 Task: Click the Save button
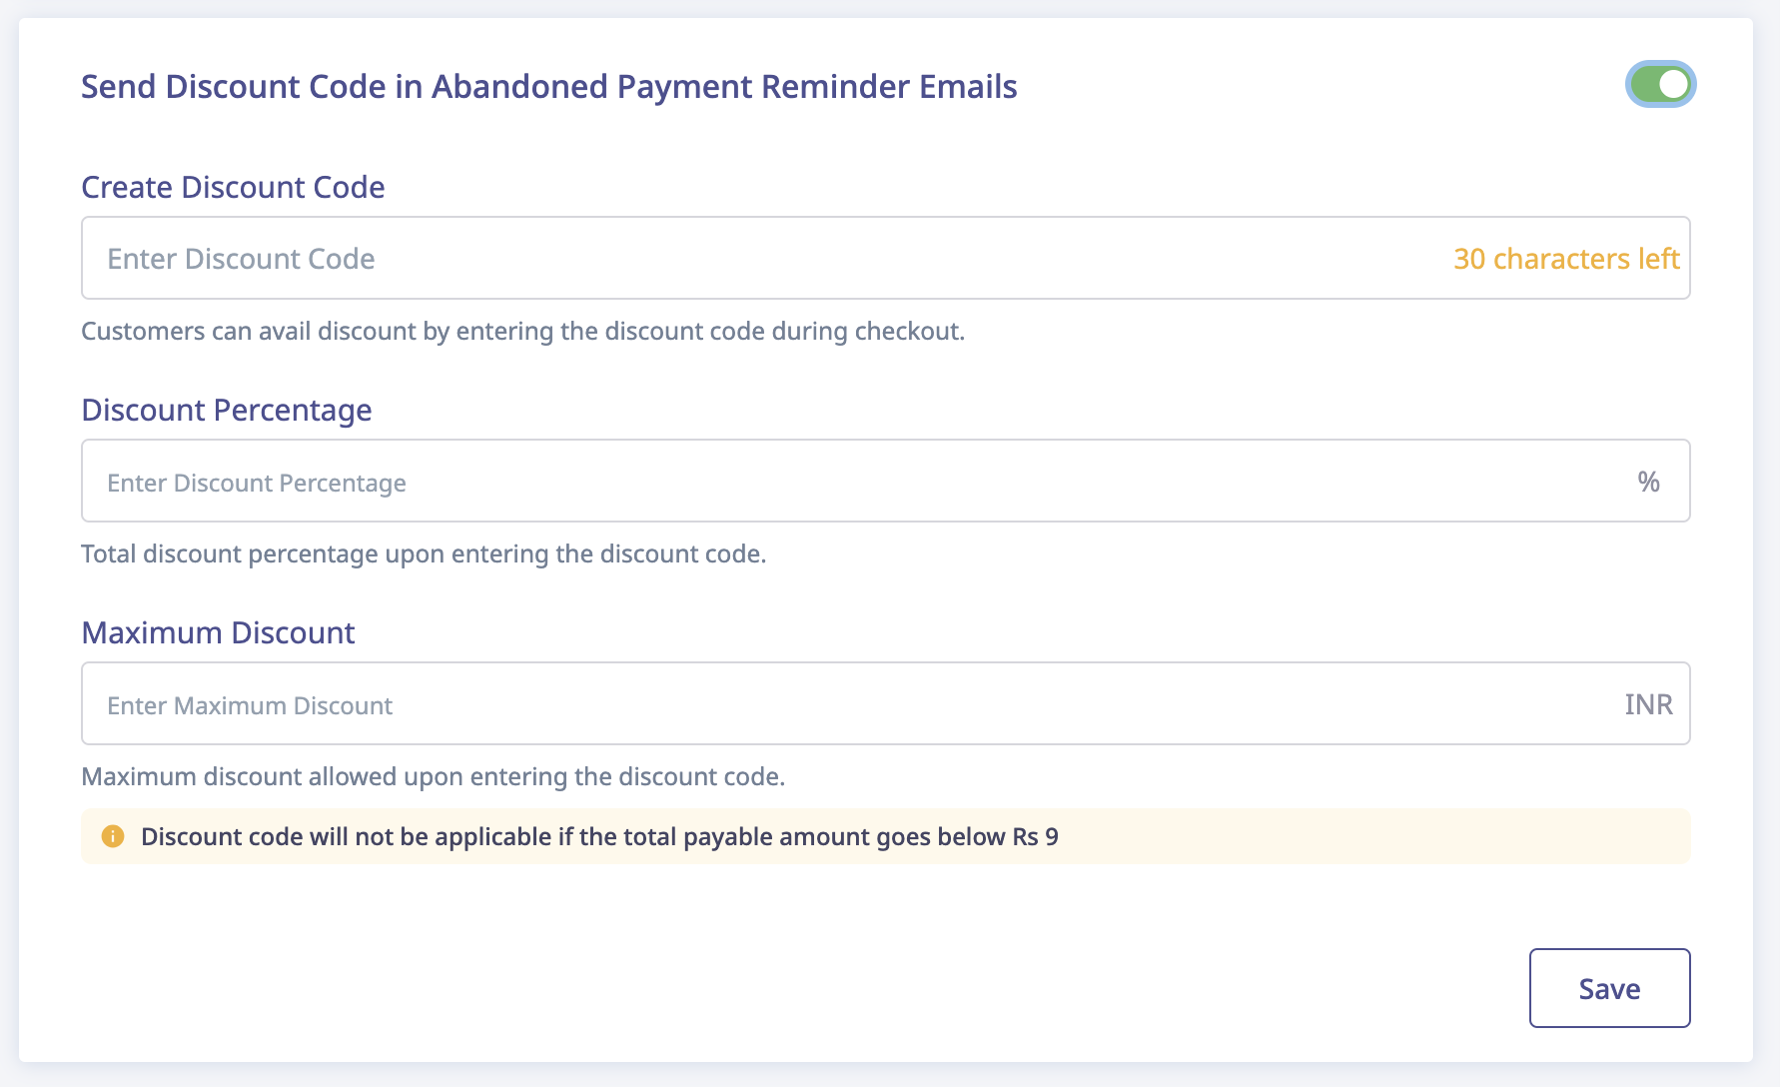pos(1609,988)
